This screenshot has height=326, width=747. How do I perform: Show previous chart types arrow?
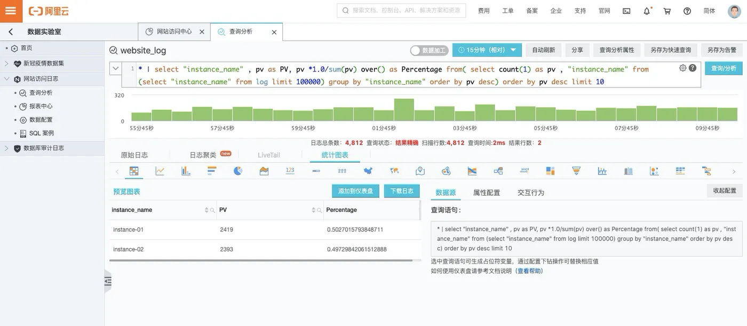click(117, 171)
